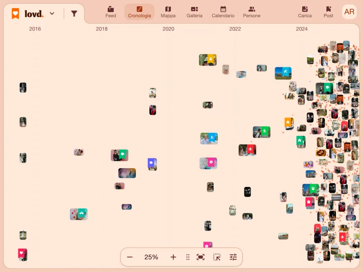Select the Cronologia tab
363x272 pixels.
click(139, 12)
